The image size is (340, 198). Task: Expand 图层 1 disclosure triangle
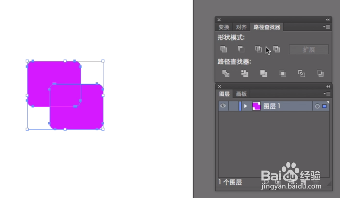245,106
